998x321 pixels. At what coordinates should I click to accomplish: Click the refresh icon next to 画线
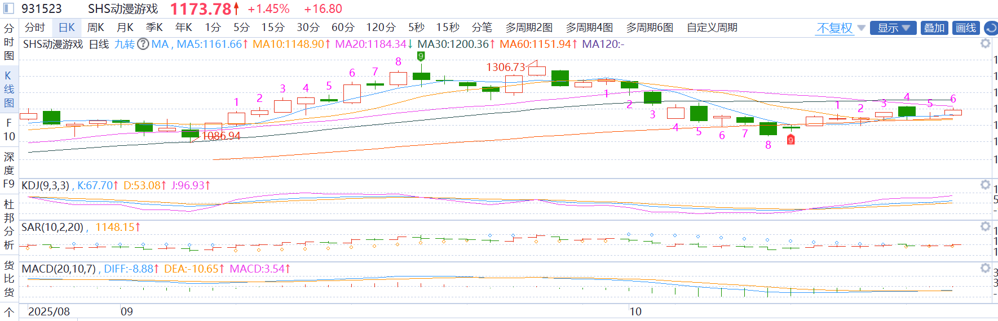click(991, 28)
